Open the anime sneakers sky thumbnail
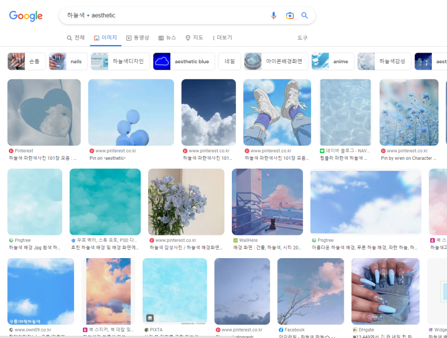Viewport: 447px width, 338px height. pyautogui.click(x=277, y=112)
